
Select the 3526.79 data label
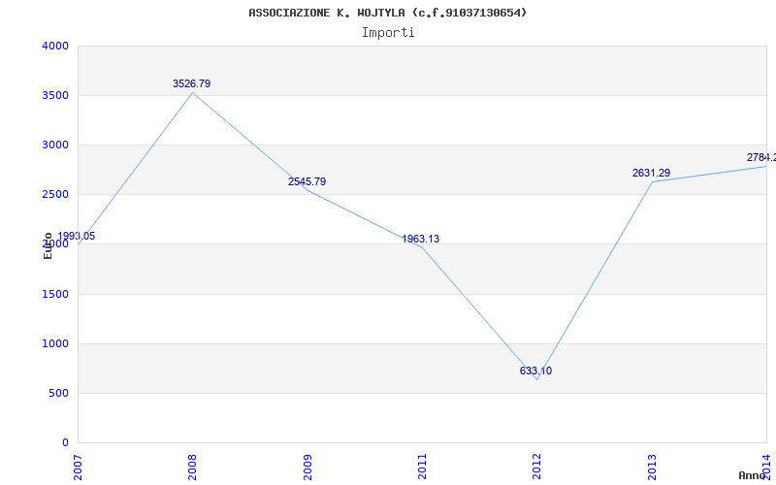pos(191,83)
